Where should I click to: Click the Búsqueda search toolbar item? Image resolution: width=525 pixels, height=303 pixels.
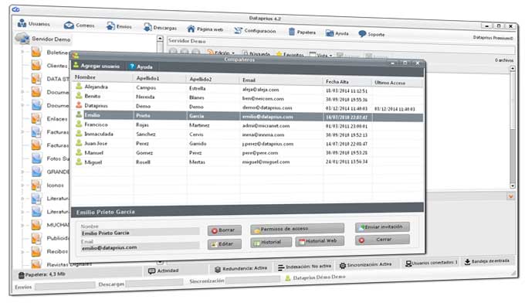pyautogui.click(x=256, y=53)
